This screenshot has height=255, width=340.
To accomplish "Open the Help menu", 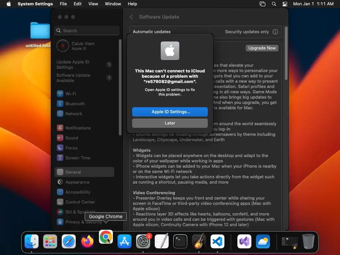I will 132,4.
